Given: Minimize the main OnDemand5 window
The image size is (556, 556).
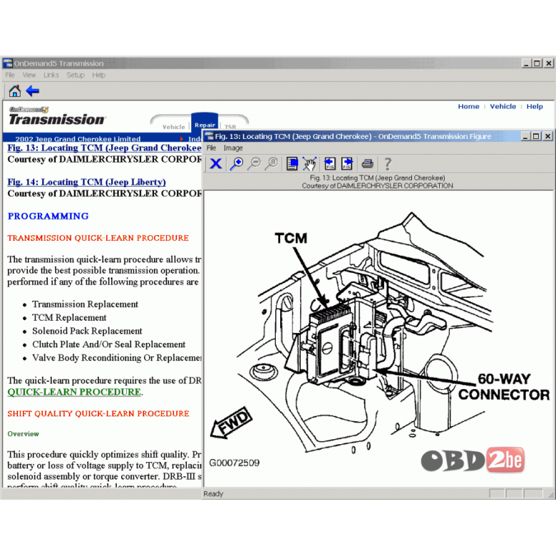Looking at the screenshot, I should coord(526,63).
